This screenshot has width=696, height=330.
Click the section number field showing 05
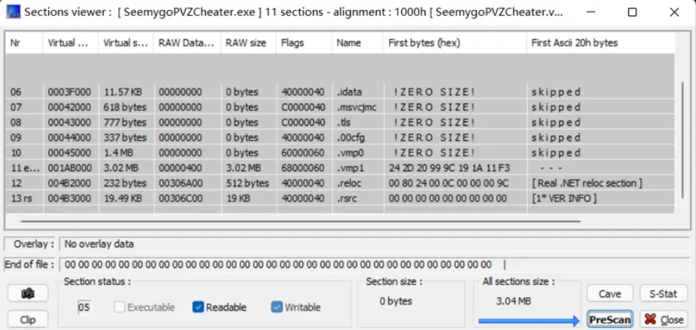[84, 307]
